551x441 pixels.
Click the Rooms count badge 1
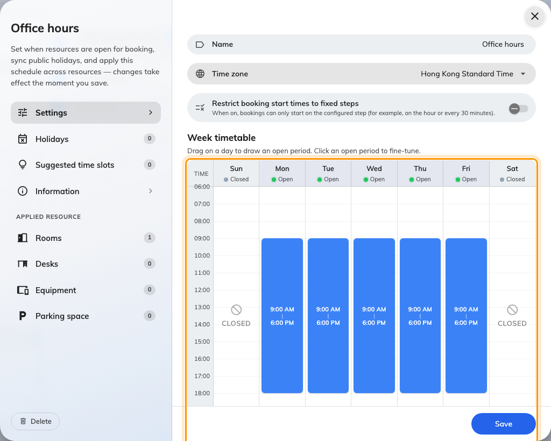(150, 237)
